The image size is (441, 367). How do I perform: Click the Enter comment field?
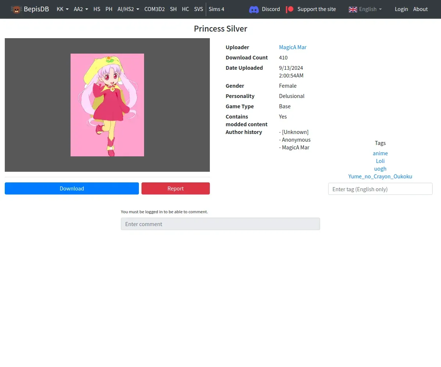[220, 224]
